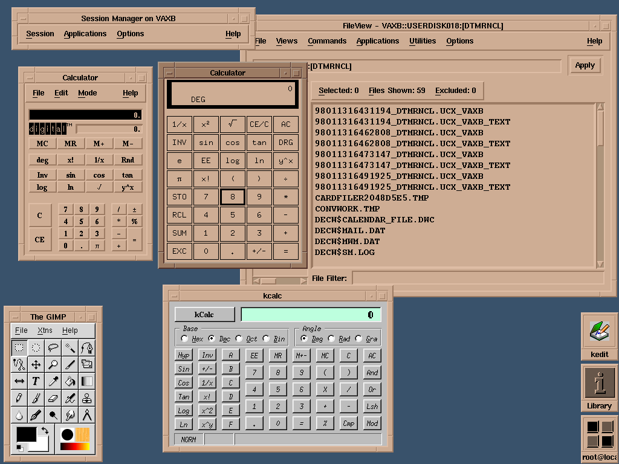Choose the Fuzzy Select magic wand tool

coord(70,347)
